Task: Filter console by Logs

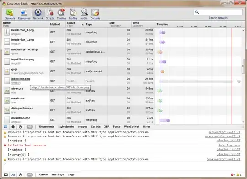Action: 71,174
